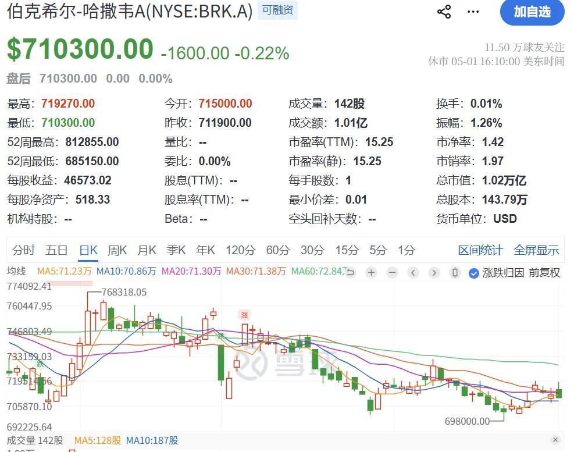Close the volume panel with X icon
The width and height of the screenshot is (574, 452).
(x=555, y=440)
